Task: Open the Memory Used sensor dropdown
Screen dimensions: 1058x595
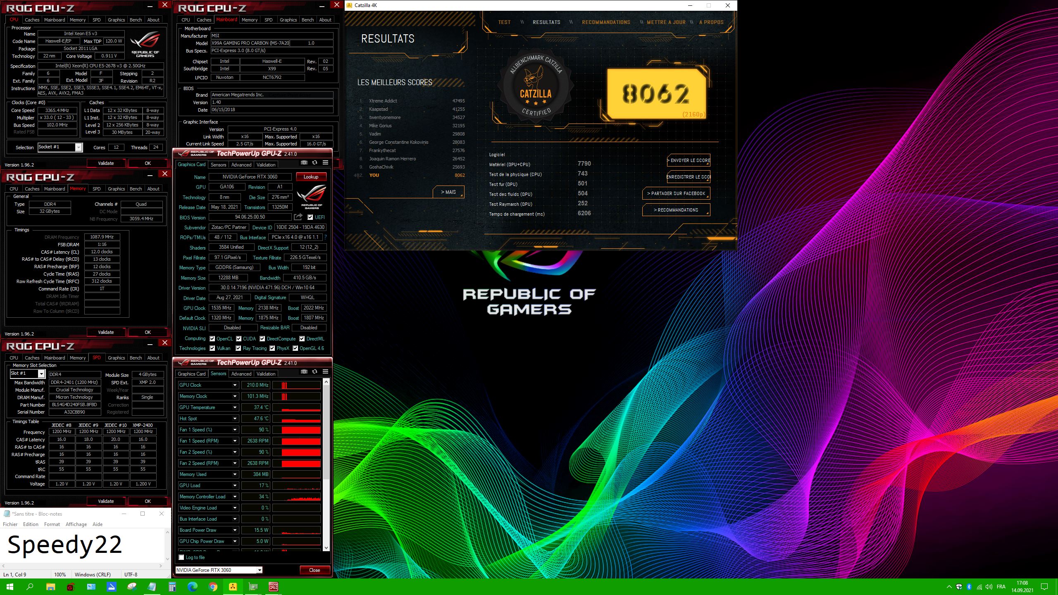Action: tap(235, 474)
